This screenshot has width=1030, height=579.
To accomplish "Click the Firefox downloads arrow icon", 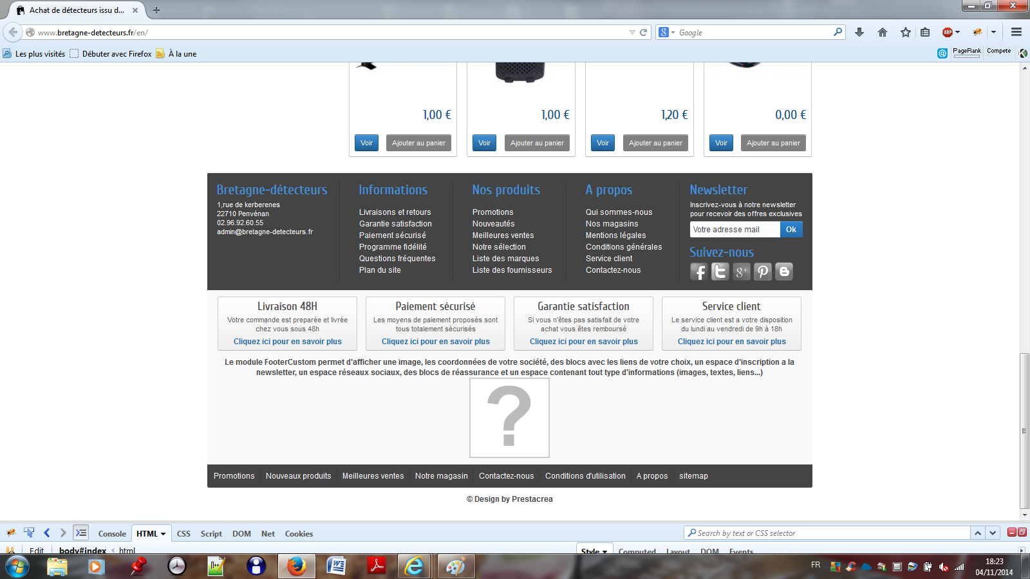I will click(859, 32).
